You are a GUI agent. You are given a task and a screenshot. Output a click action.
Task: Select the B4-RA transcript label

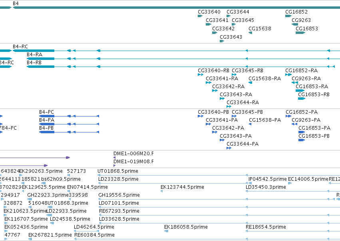[34, 55]
